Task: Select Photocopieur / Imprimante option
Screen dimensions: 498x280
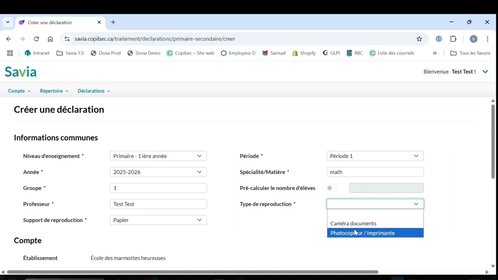Action: coord(375,233)
